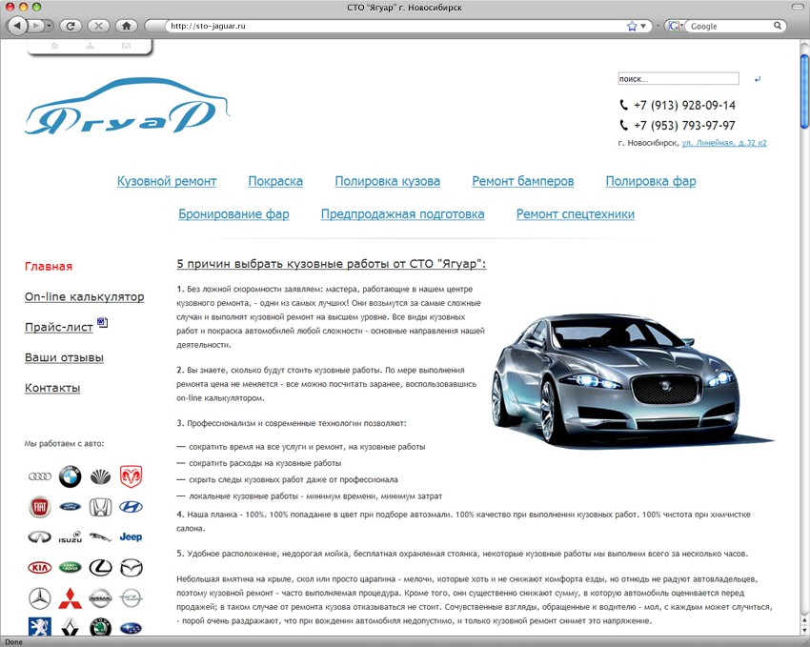
Task: Click the 5 причин выбрать кузовные работы heading
Action: [x=331, y=264]
